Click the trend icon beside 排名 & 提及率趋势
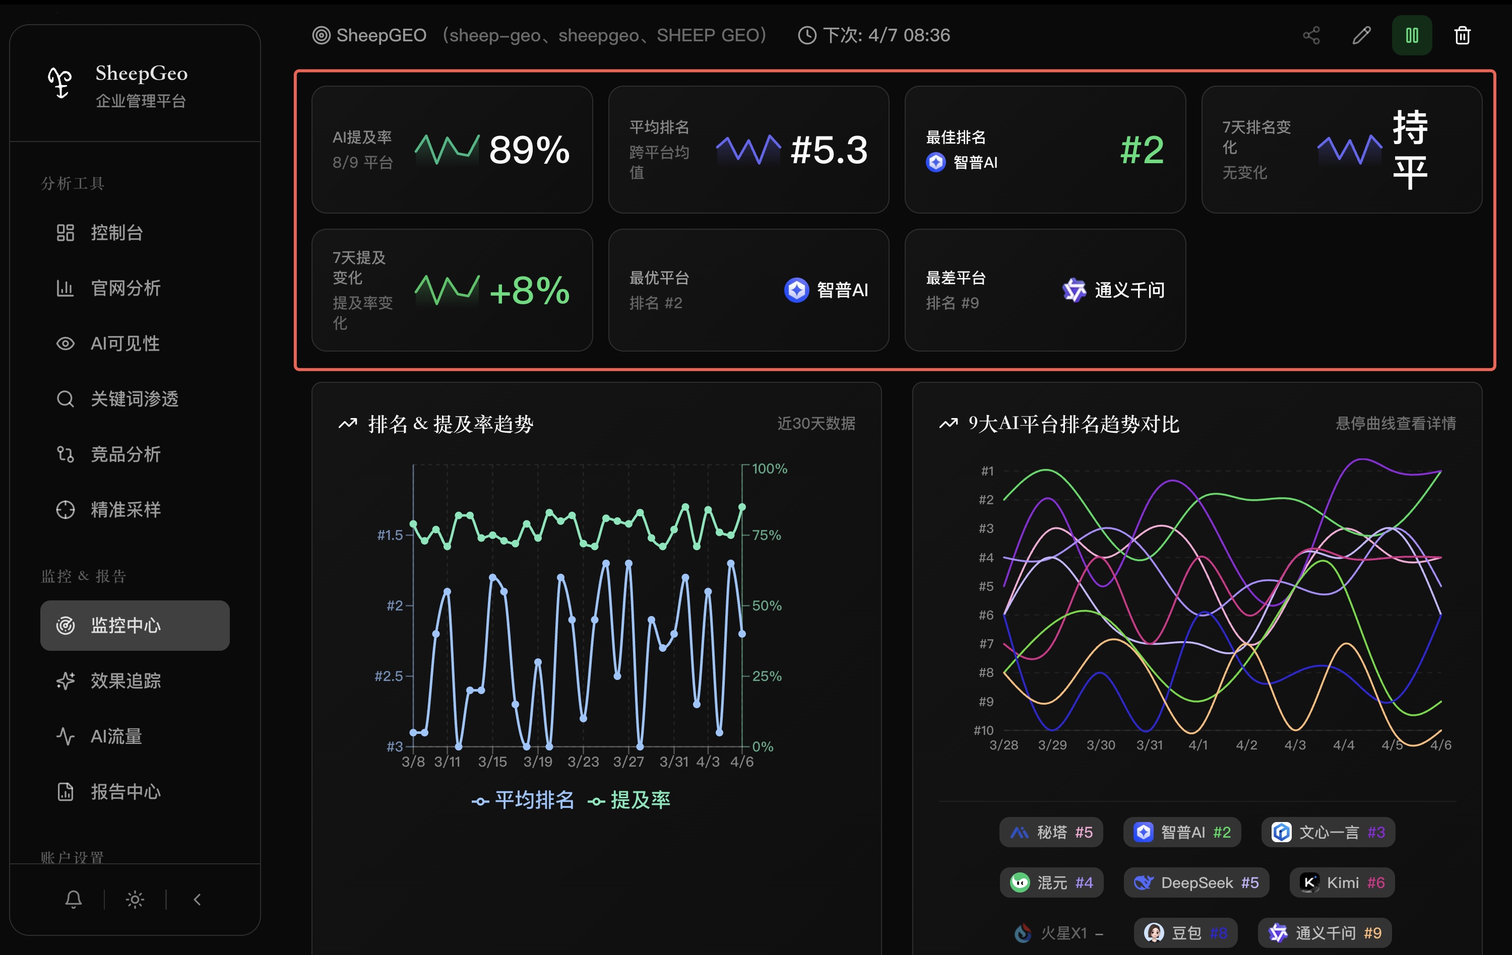The width and height of the screenshot is (1512, 955). 348,424
